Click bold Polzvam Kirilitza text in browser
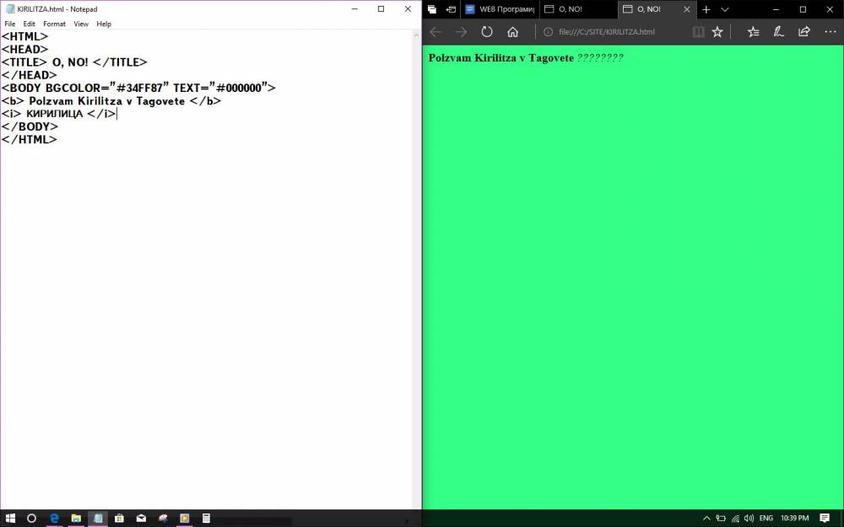This screenshot has width=844, height=527. [x=501, y=57]
